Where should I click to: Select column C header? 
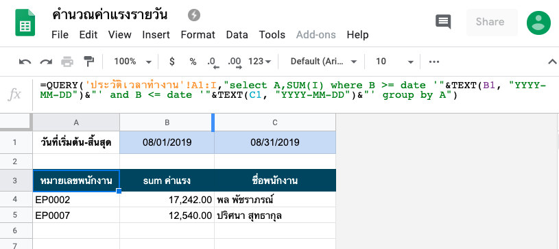click(275, 122)
